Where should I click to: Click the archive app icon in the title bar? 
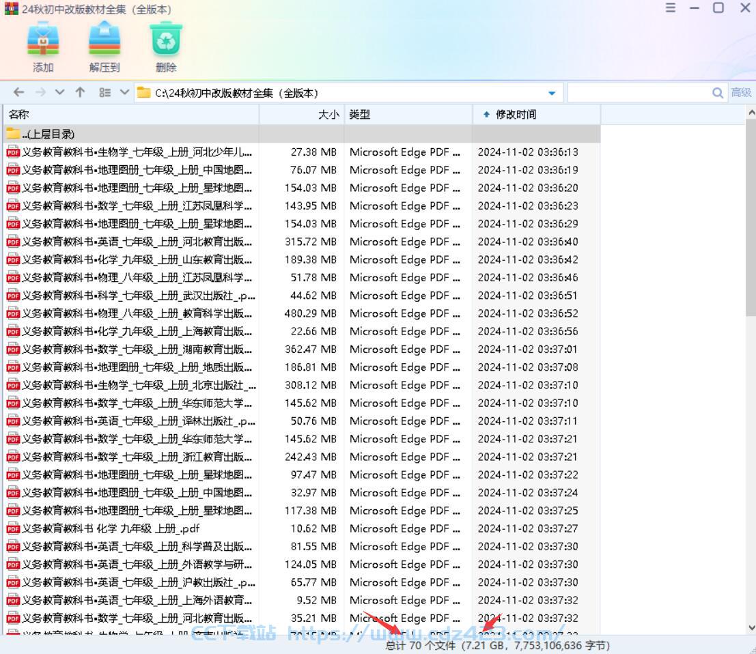(x=11, y=9)
